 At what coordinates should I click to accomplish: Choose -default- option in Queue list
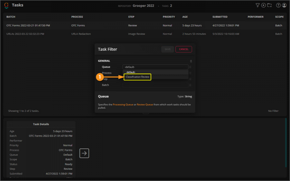pyautogui.click(x=130, y=72)
